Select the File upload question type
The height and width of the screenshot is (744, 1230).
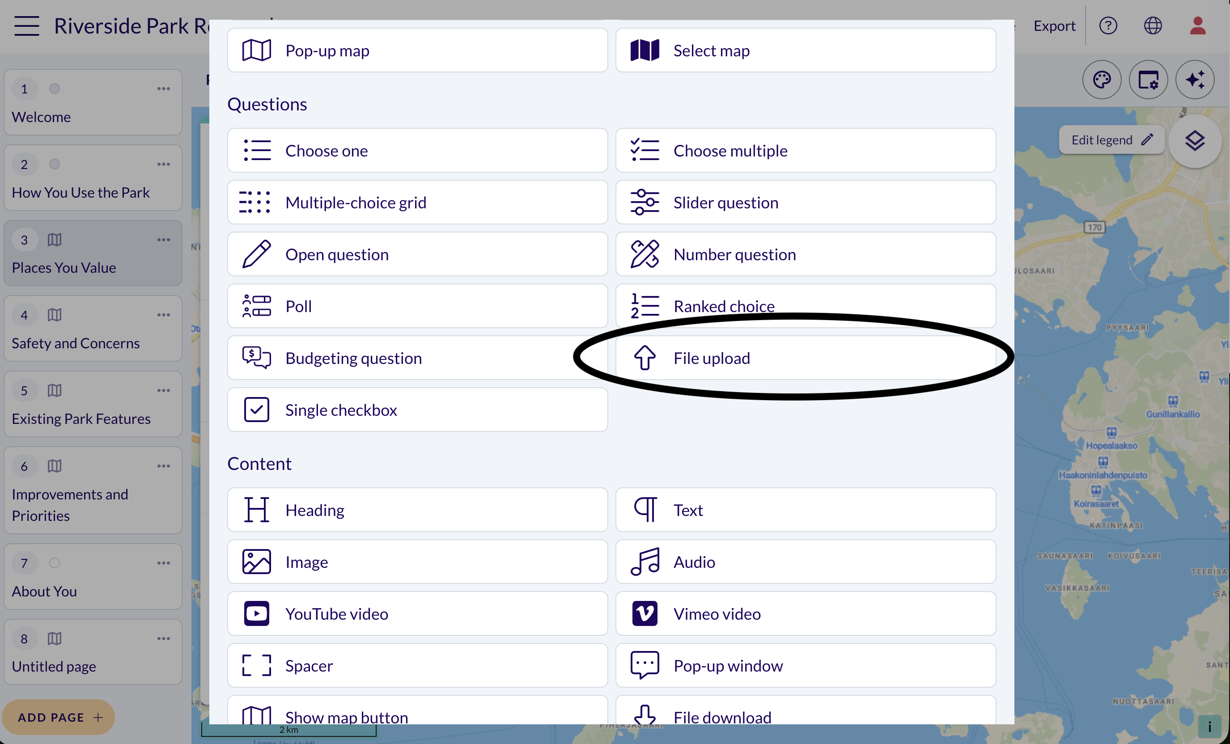pos(805,358)
